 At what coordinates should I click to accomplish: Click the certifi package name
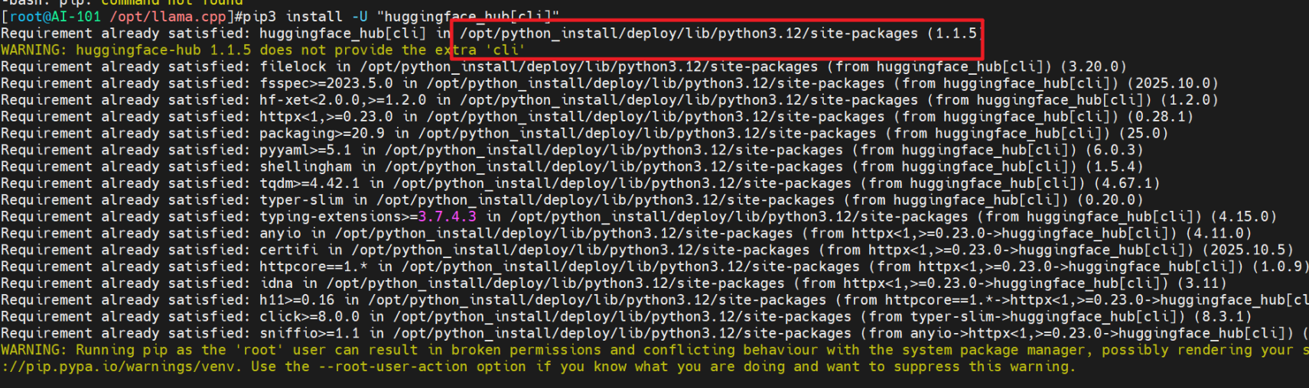(x=288, y=250)
